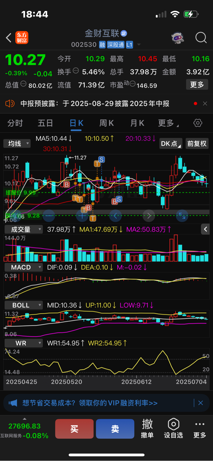Toggle the DK点 signal button
Viewport: 213px width, 461px height.
171,144
